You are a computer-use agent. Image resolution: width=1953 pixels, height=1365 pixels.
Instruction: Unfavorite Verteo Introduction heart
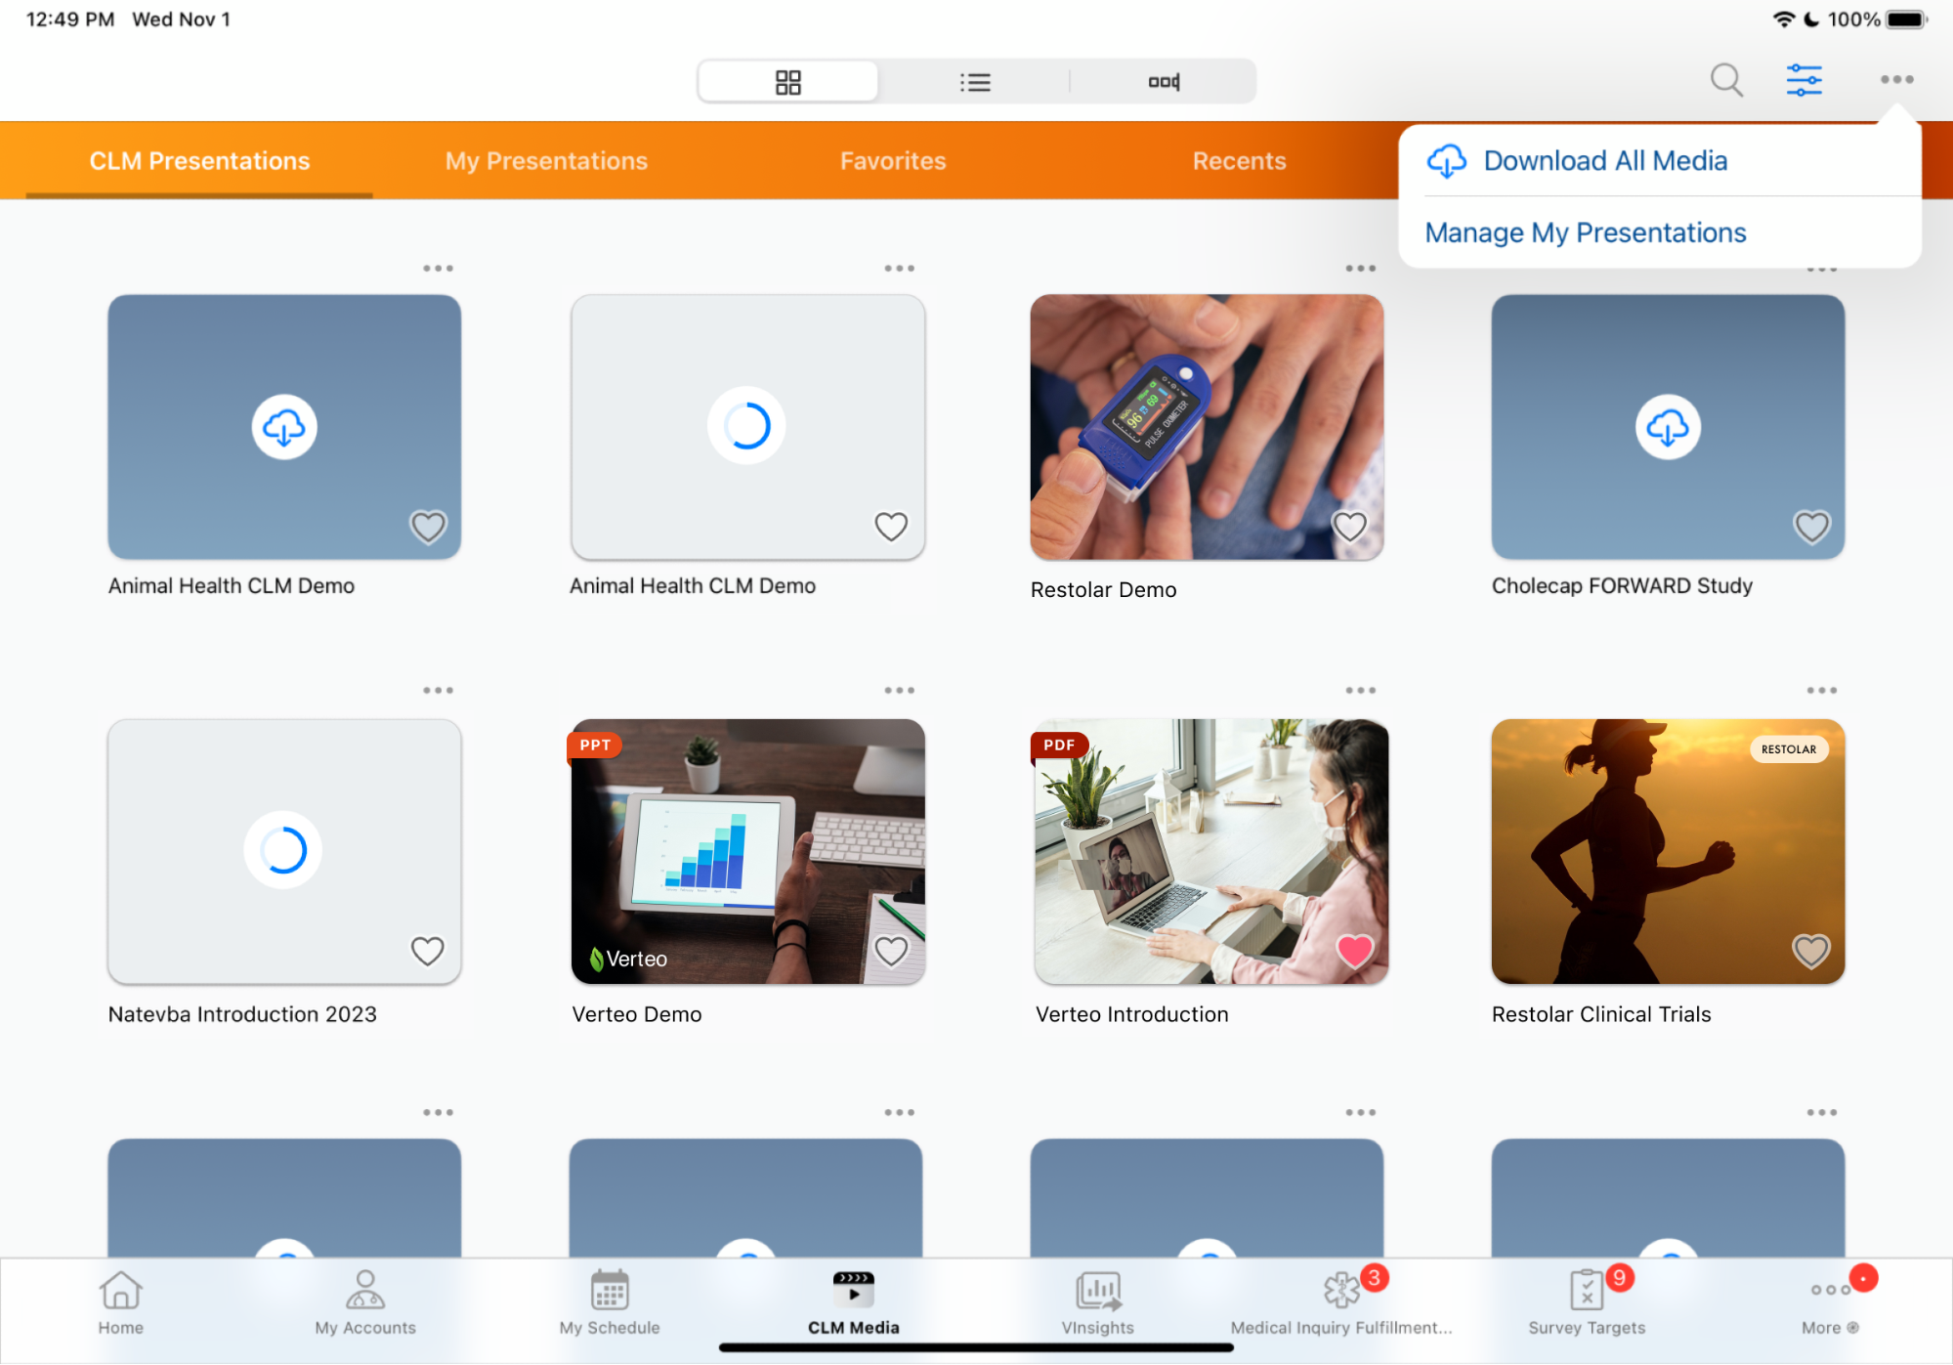[x=1354, y=950]
